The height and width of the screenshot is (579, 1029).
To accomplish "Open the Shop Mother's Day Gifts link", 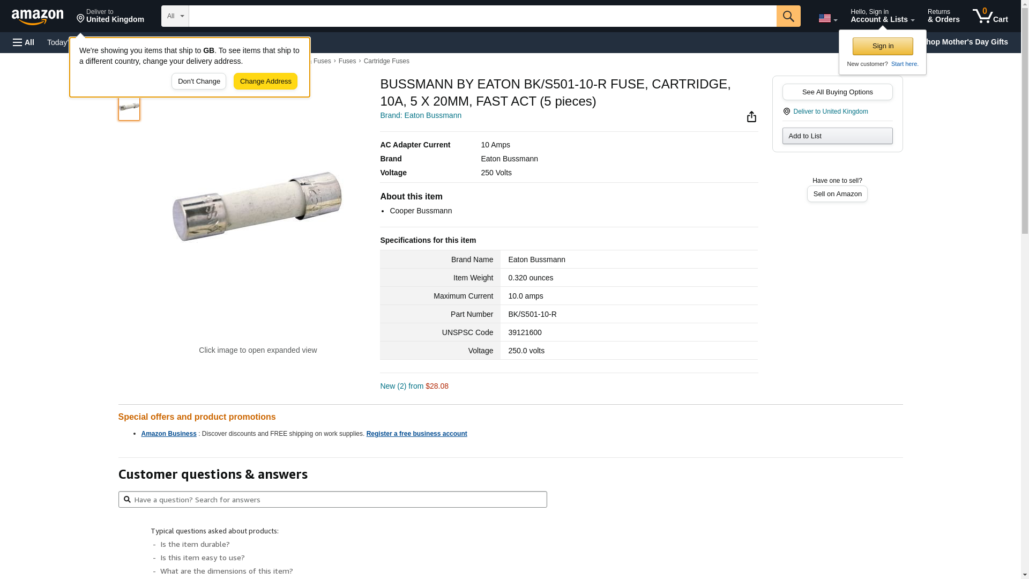I will pos(967,42).
